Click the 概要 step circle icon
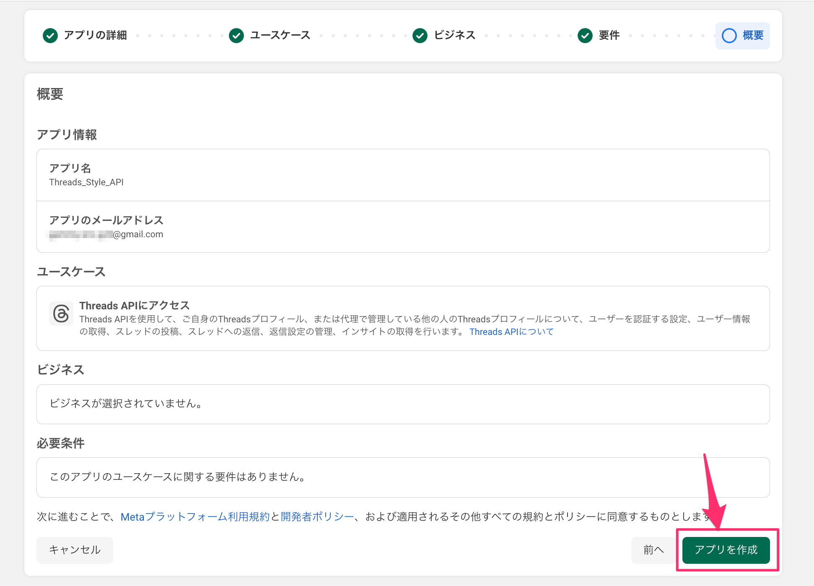 [729, 36]
